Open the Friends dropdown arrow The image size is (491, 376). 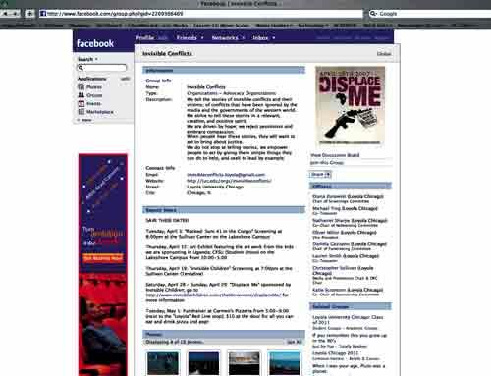202,38
